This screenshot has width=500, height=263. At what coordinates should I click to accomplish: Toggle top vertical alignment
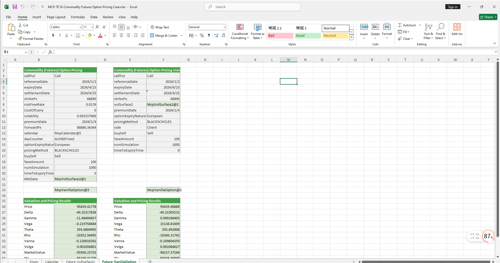pyautogui.click(x=115, y=27)
